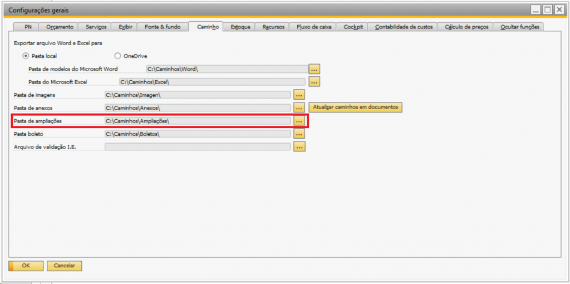Click the Arquivo de validação I.E. field
This screenshot has height=284, width=570.
click(198, 147)
